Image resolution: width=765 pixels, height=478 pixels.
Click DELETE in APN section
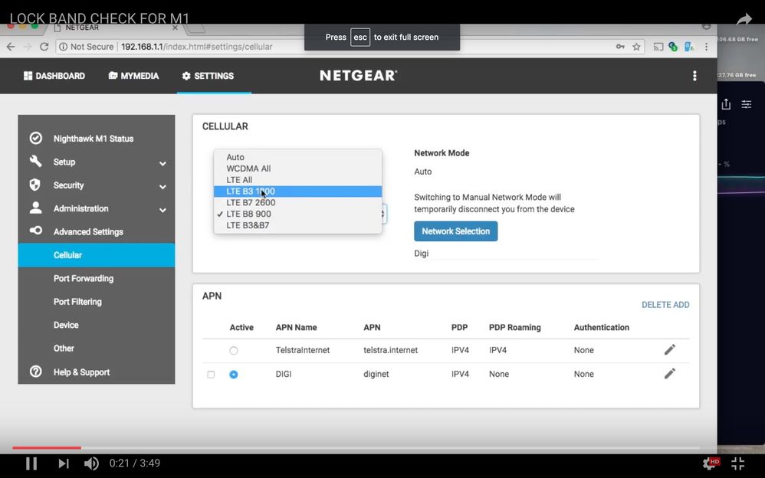[656, 305]
